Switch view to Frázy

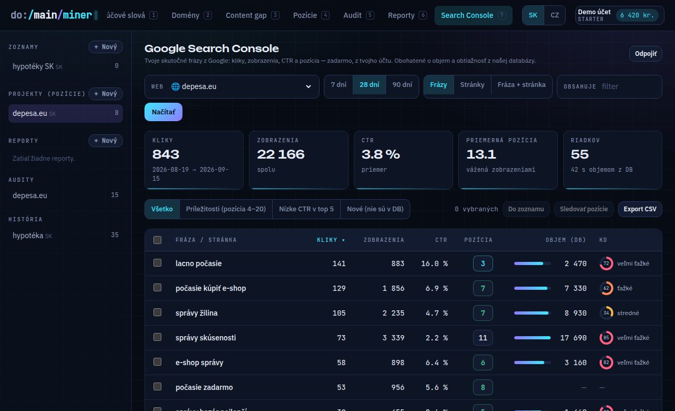tap(439, 85)
